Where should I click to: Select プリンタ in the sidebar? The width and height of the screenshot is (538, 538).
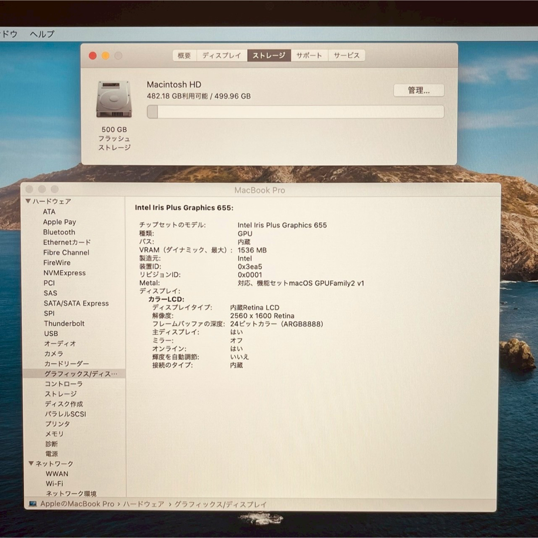pos(57,424)
